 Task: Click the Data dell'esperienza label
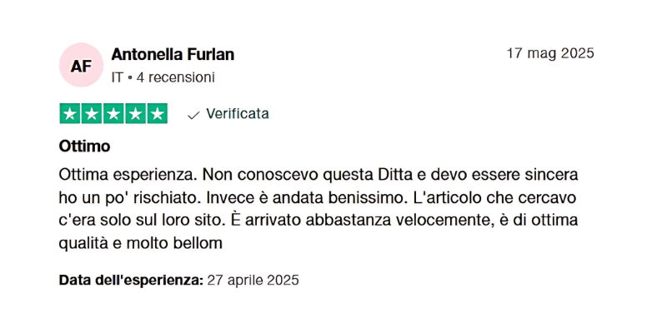(x=131, y=281)
